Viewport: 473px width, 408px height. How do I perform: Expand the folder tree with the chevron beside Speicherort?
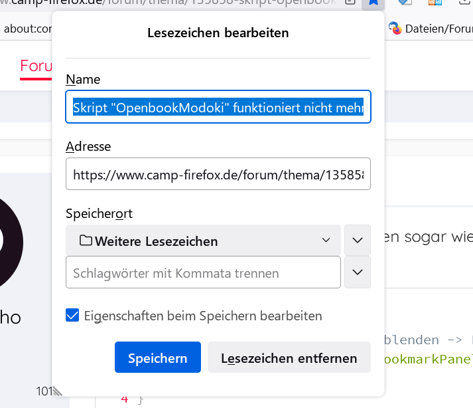tap(358, 241)
